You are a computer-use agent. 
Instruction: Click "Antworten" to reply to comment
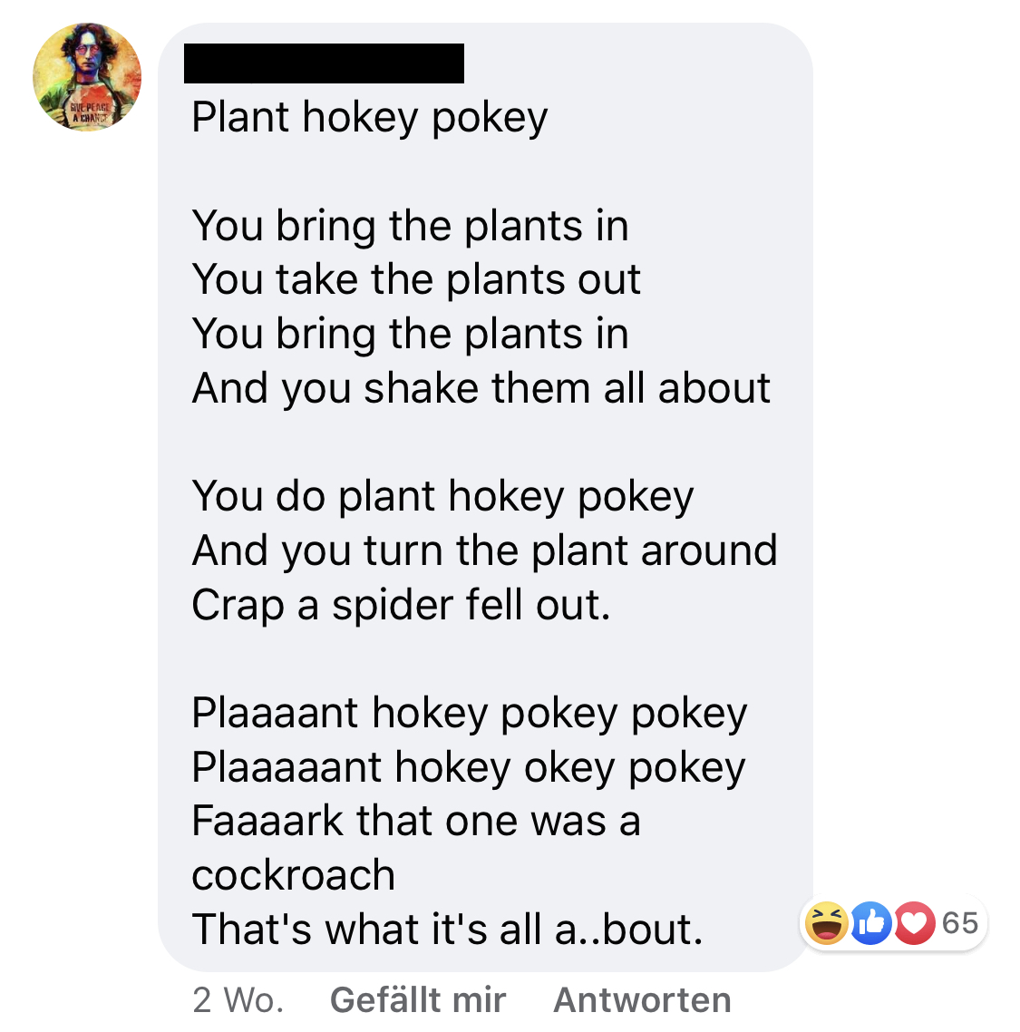642,999
